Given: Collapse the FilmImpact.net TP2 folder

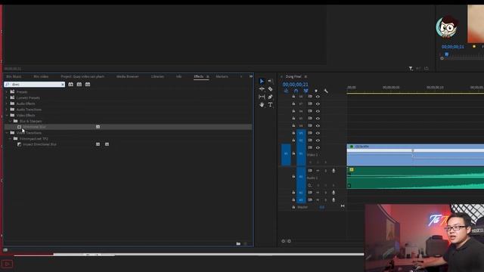Looking at the screenshot, I should click(x=10, y=139).
